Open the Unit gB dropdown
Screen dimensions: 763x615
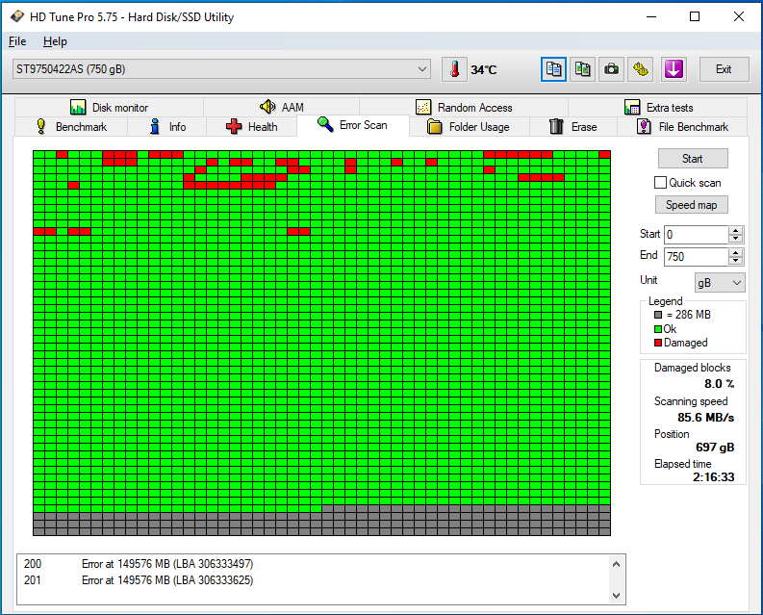point(720,282)
